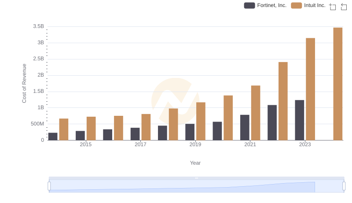Click the 1.5B y-axis label
Image resolution: width=352 pixels, height=203 pixels.
38,91
